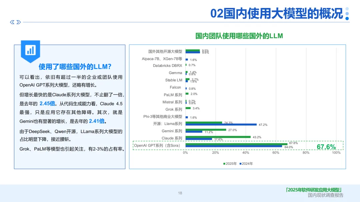Click the 40% x-axis tick label
The width and height of the screenshot is (360, 202).
246,152
